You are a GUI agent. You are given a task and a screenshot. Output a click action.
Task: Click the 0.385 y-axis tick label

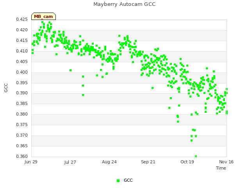pos(22,103)
